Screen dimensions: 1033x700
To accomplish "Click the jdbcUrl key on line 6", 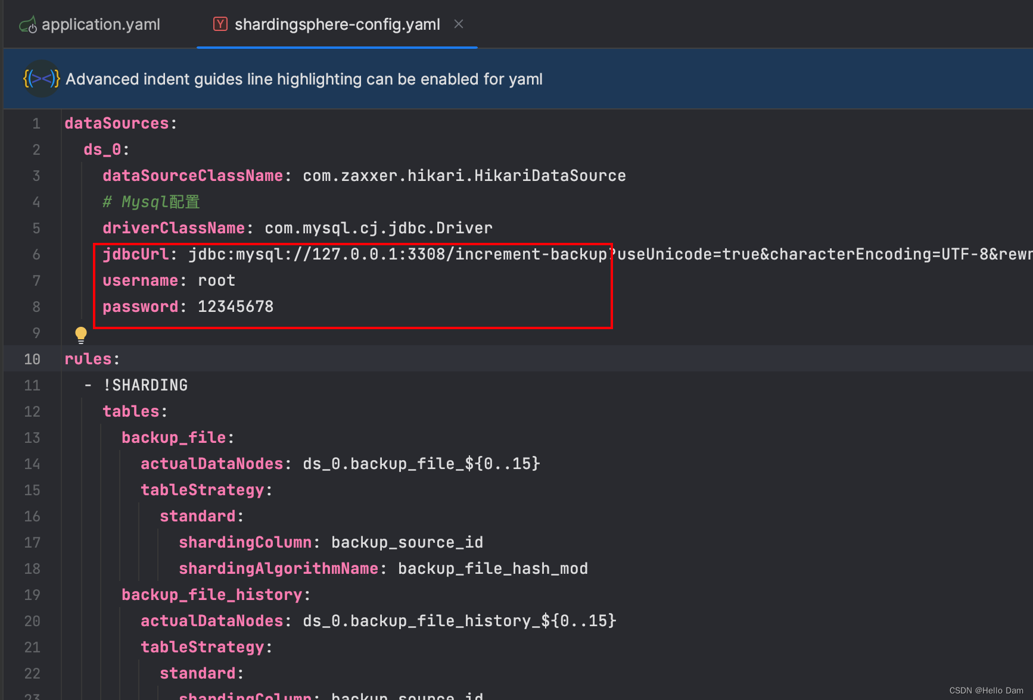I will click(x=136, y=254).
